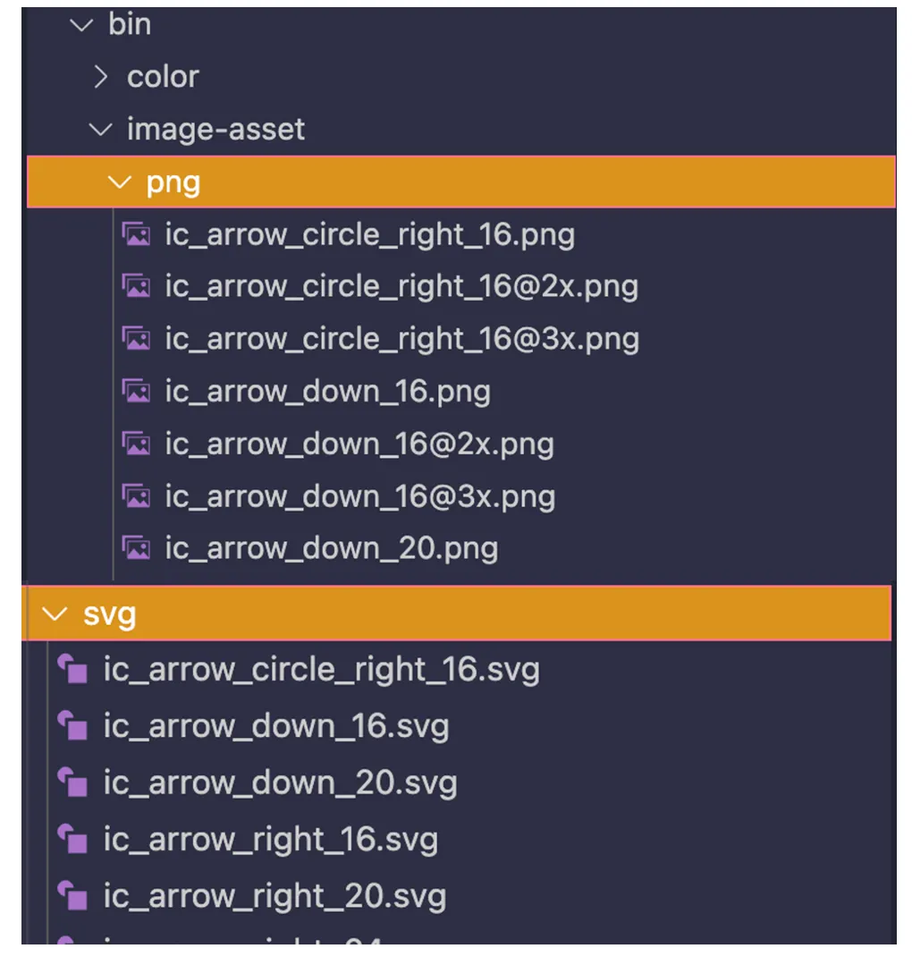Click SVG icon beside ic_arrow_right_16.svg

coord(72,840)
